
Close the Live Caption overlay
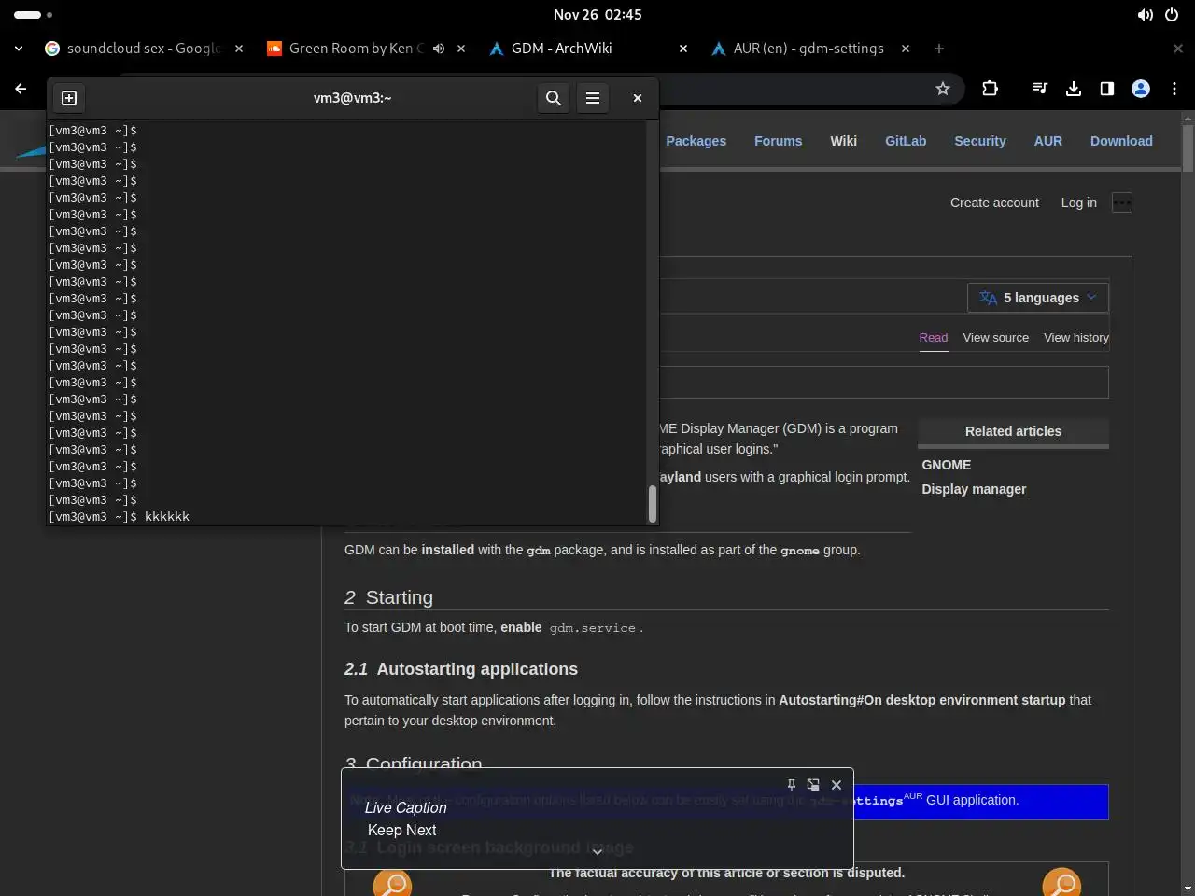pos(836,785)
